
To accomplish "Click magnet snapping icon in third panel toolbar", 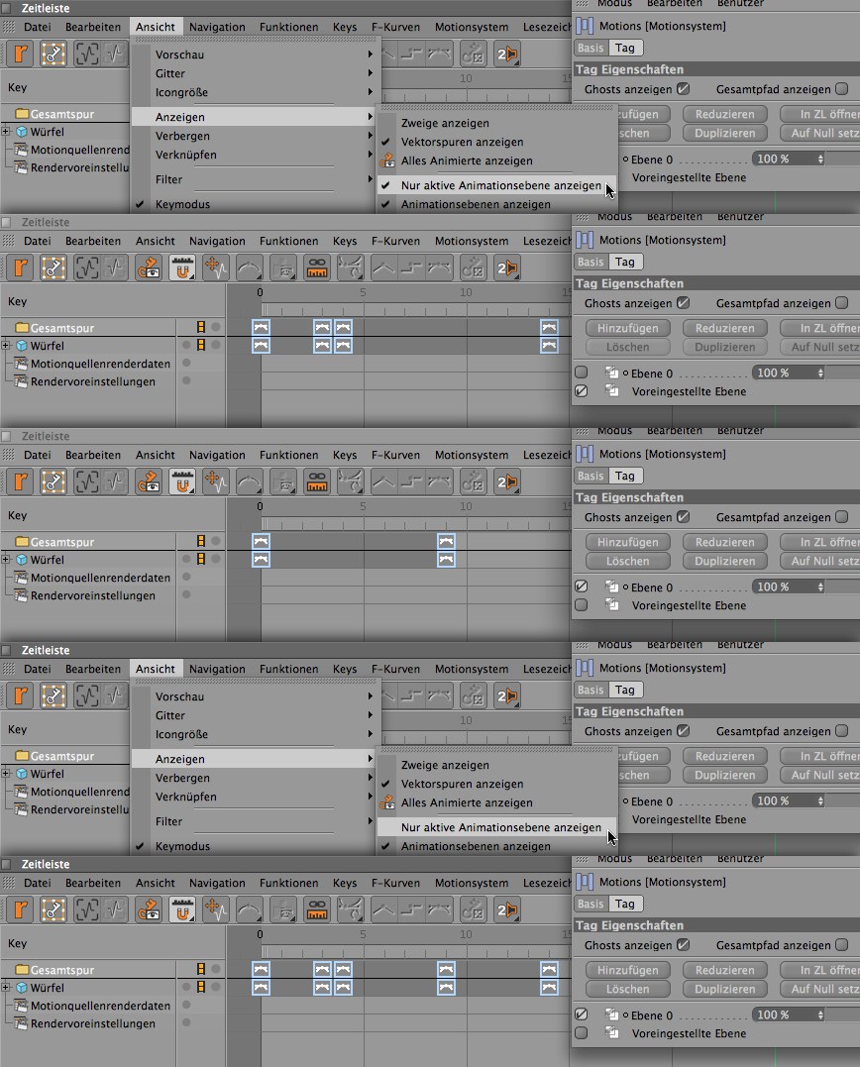I will point(181,482).
